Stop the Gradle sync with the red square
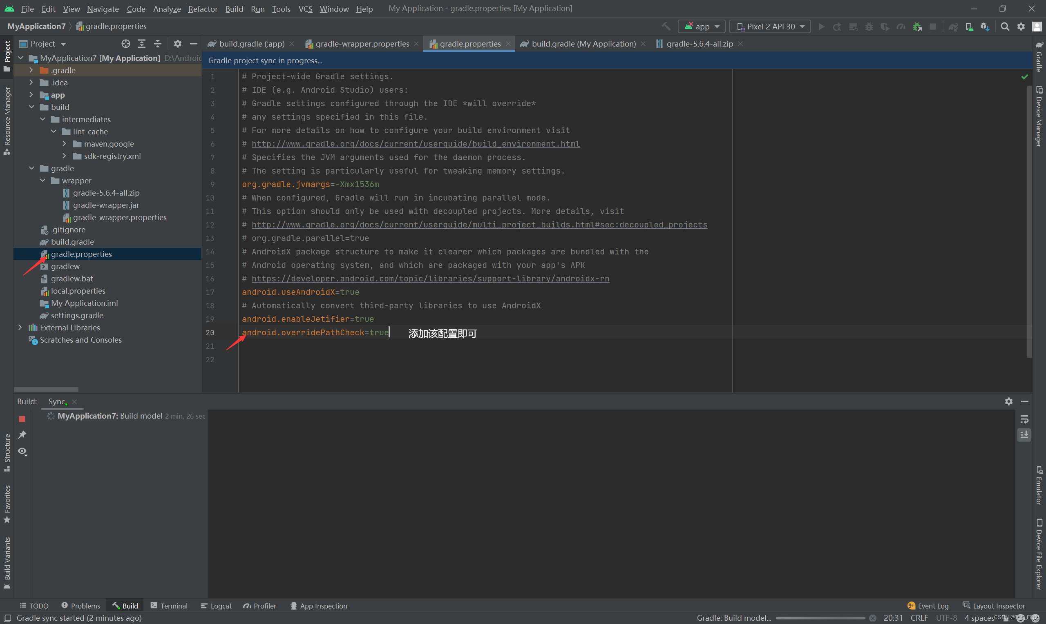 pos(22,419)
